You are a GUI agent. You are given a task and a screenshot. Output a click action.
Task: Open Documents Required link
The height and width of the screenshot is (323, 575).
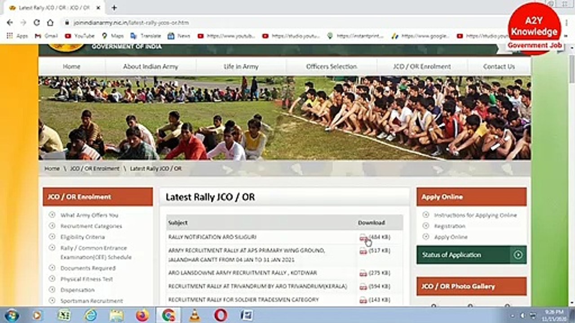[88, 268]
